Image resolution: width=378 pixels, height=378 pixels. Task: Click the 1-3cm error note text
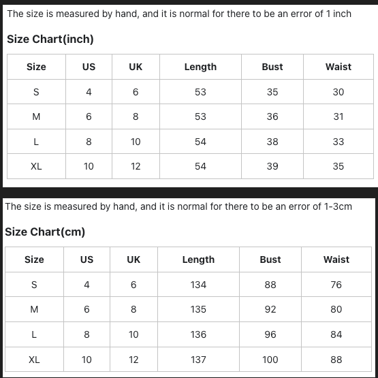(x=178, y=206)
